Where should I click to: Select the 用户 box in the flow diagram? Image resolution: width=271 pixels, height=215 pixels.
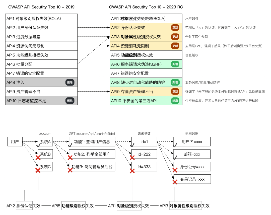click(x=15, y=142)
